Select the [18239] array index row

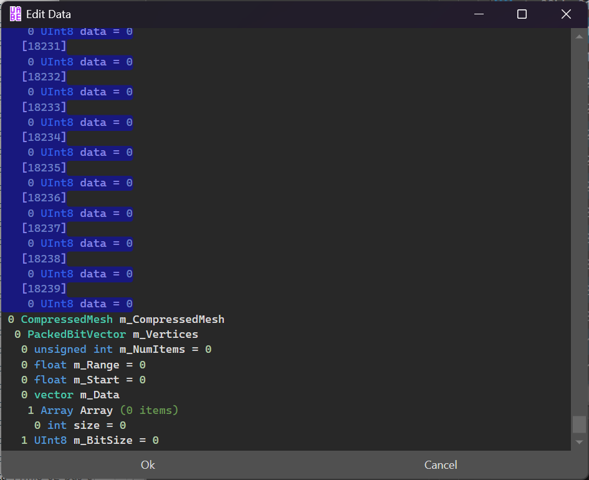pos(44,289)
